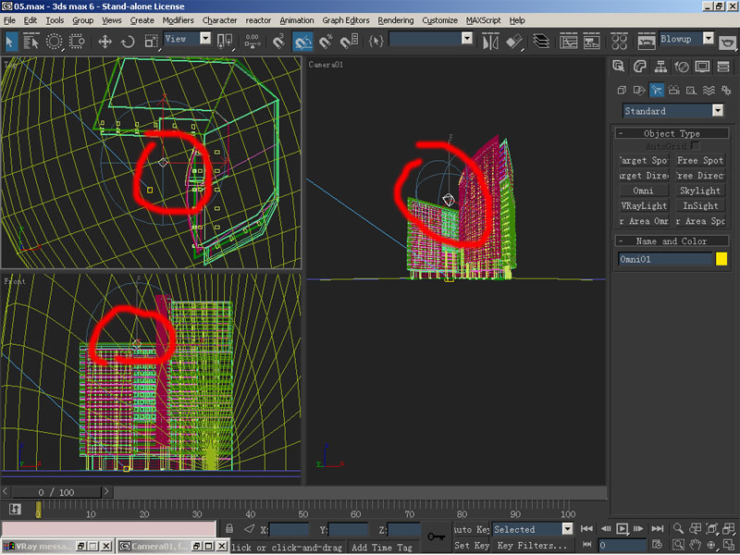Open the Display command panel tab
This screenshot has height=555, width=740.
click(702, 67)
